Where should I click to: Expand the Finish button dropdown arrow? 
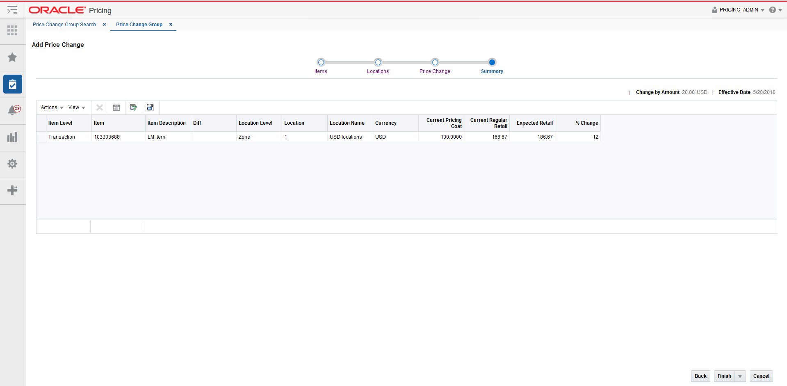coord(741,376)
